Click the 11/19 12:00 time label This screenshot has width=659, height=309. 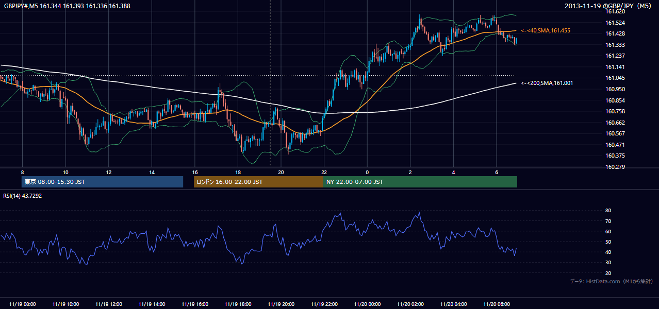click(109, 304)
